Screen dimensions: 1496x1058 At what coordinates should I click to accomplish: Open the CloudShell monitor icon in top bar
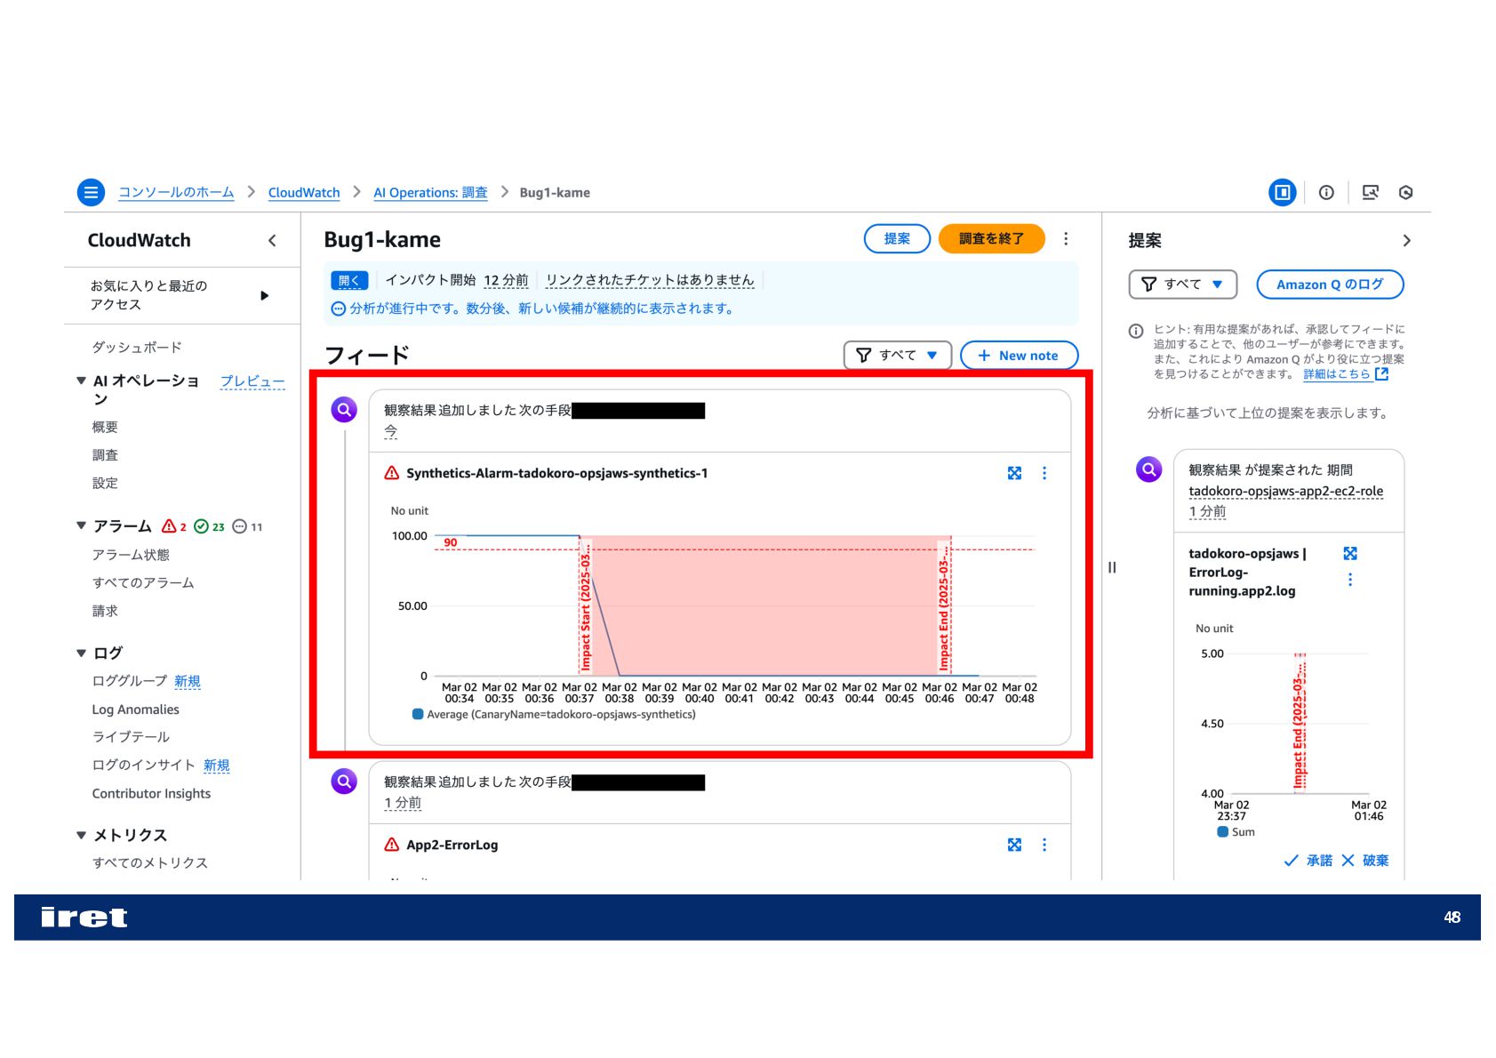pos(1370,192)
